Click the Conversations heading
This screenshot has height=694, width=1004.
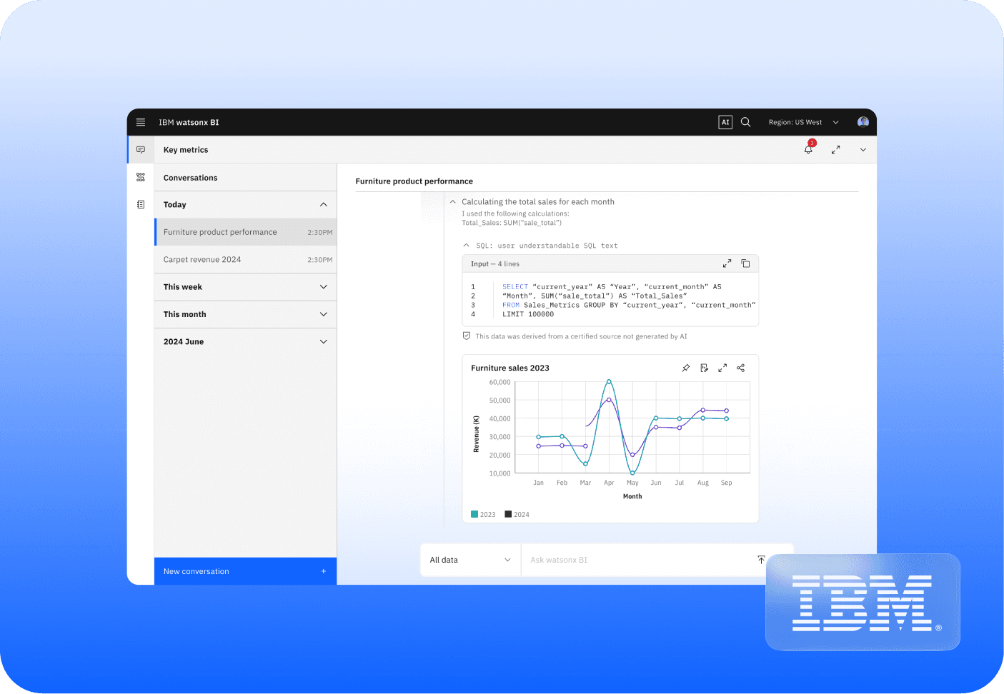click(x=191, y=178)
